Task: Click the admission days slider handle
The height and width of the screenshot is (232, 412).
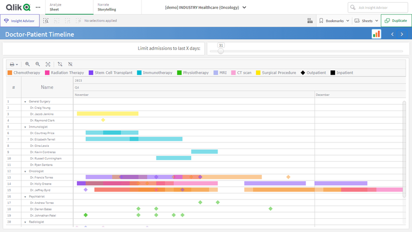Action: (x=220, y=51)
